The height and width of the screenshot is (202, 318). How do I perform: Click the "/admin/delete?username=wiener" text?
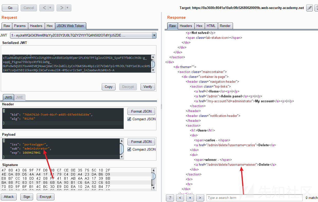[232, 164]
